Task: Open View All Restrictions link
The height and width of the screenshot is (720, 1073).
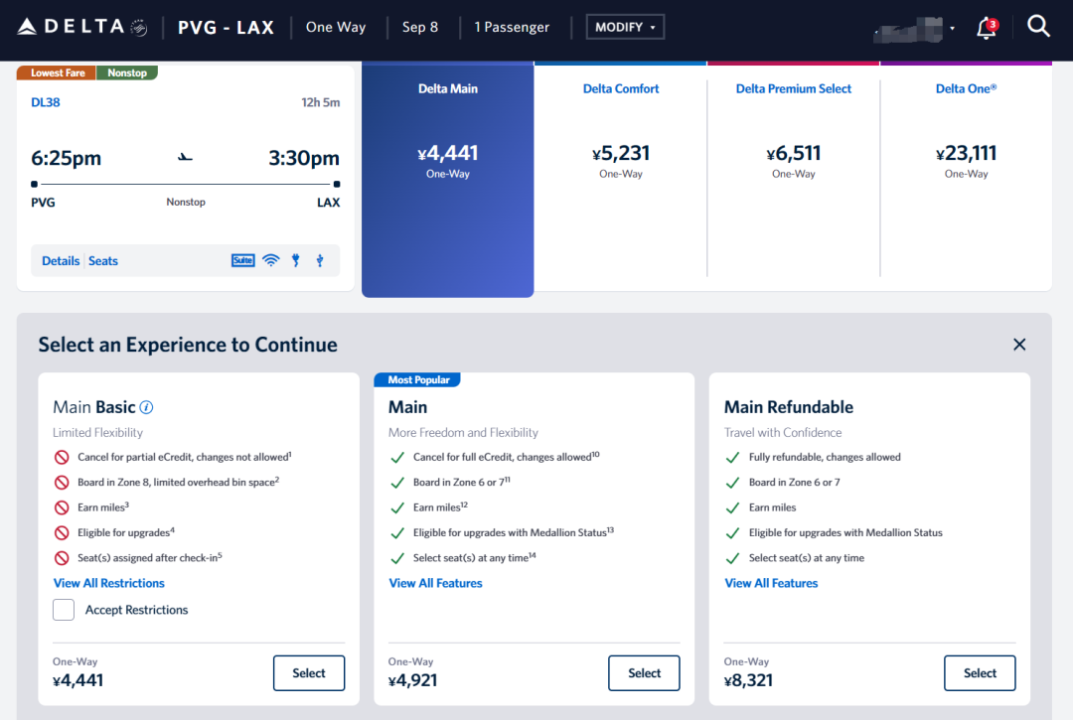Action: coord(109,583)
